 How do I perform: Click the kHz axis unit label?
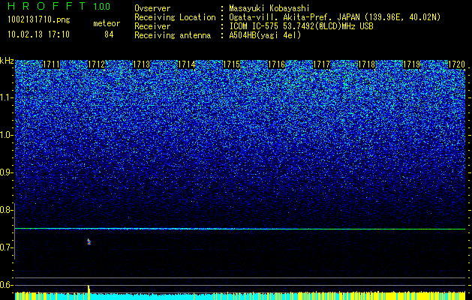7,61
